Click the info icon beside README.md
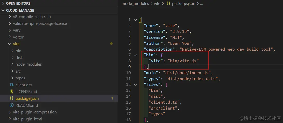Image resolution: width=283 pixels, height=123 pixels. click(12, 105)
